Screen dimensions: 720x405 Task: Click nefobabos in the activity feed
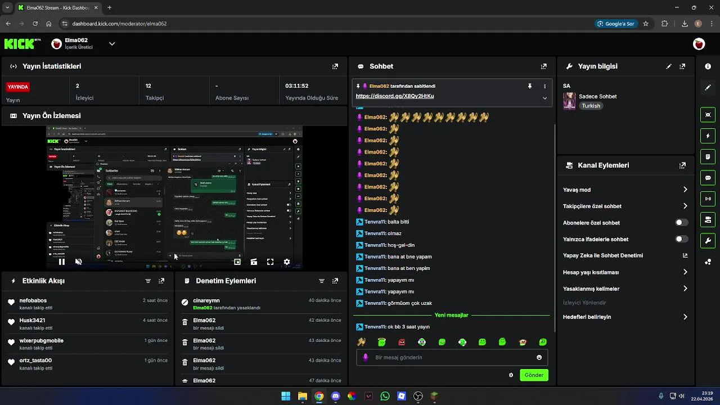pyautogui.click(x=33, y=300)
